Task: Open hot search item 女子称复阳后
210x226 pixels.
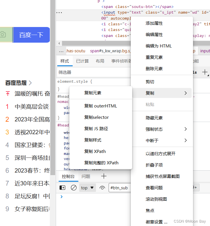Action: coord(32,209)
